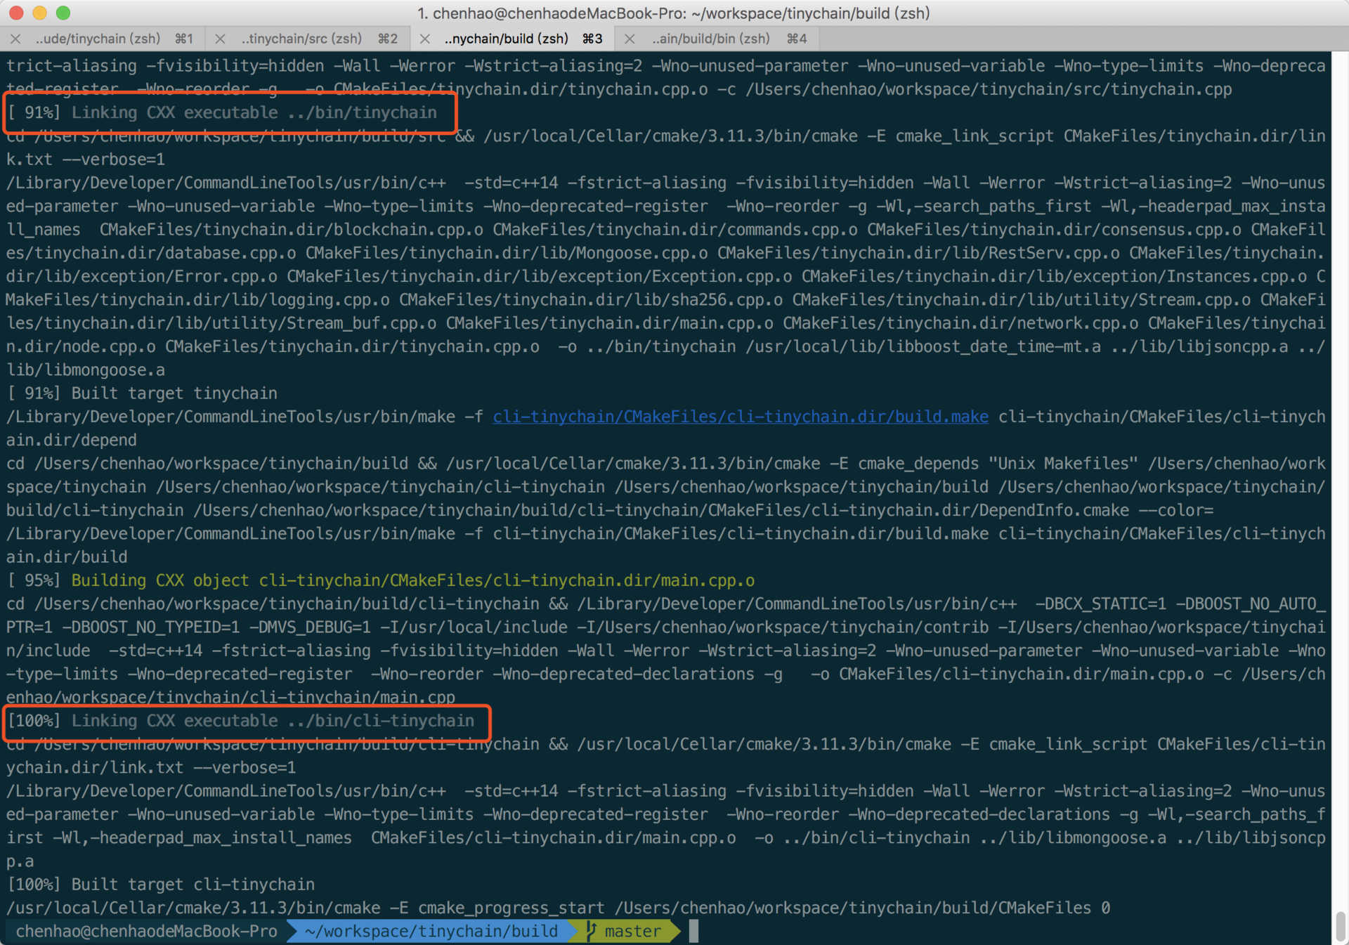
Task: Click the red window close button
Action: [17, 13]
